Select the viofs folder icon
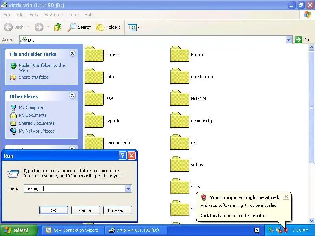Screen dimensions: 315x236 pyautogui.click(x=180, y=186)
